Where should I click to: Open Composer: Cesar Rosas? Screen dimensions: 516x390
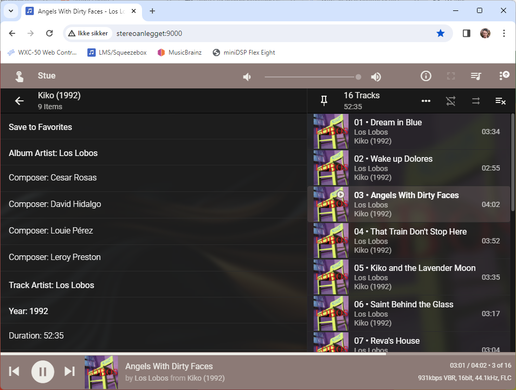153,177
